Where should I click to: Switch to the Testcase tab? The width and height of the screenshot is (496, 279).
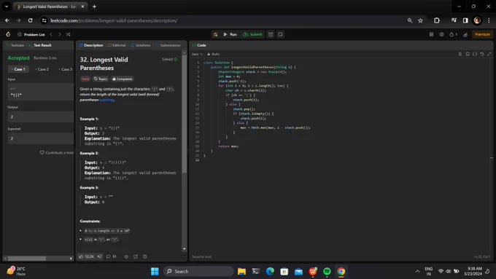[15, 45]
